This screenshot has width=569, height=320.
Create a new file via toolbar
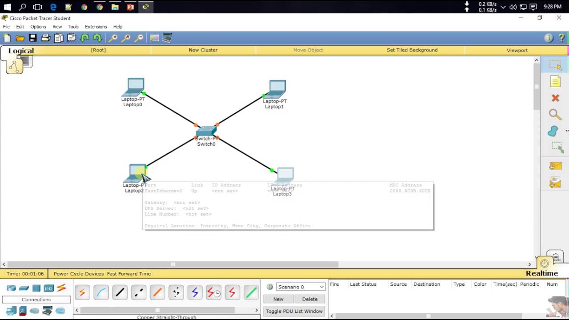[7, 38]
